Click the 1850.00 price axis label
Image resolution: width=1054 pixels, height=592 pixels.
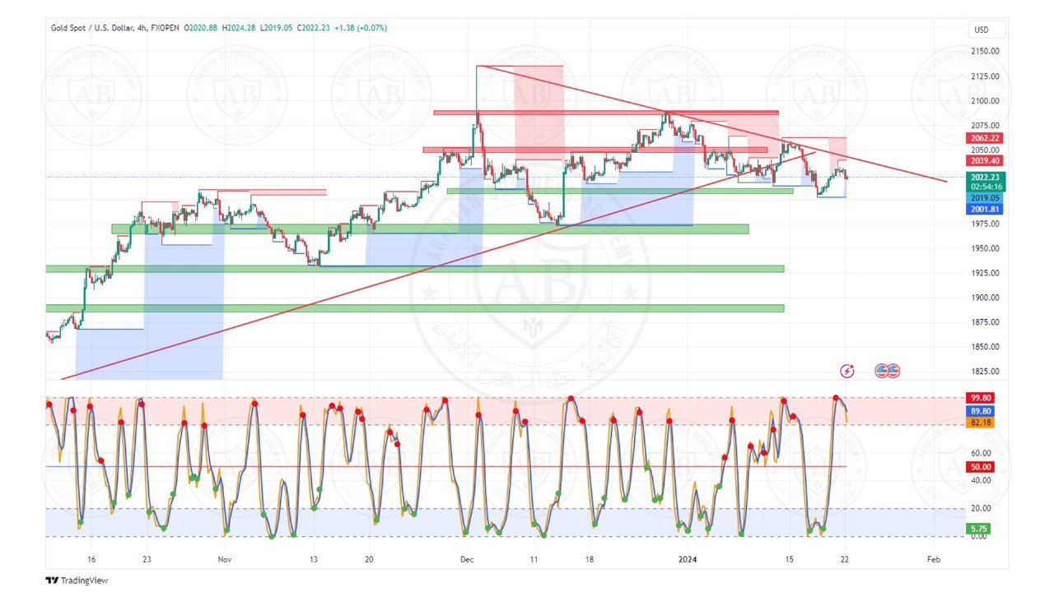(986, 347)
